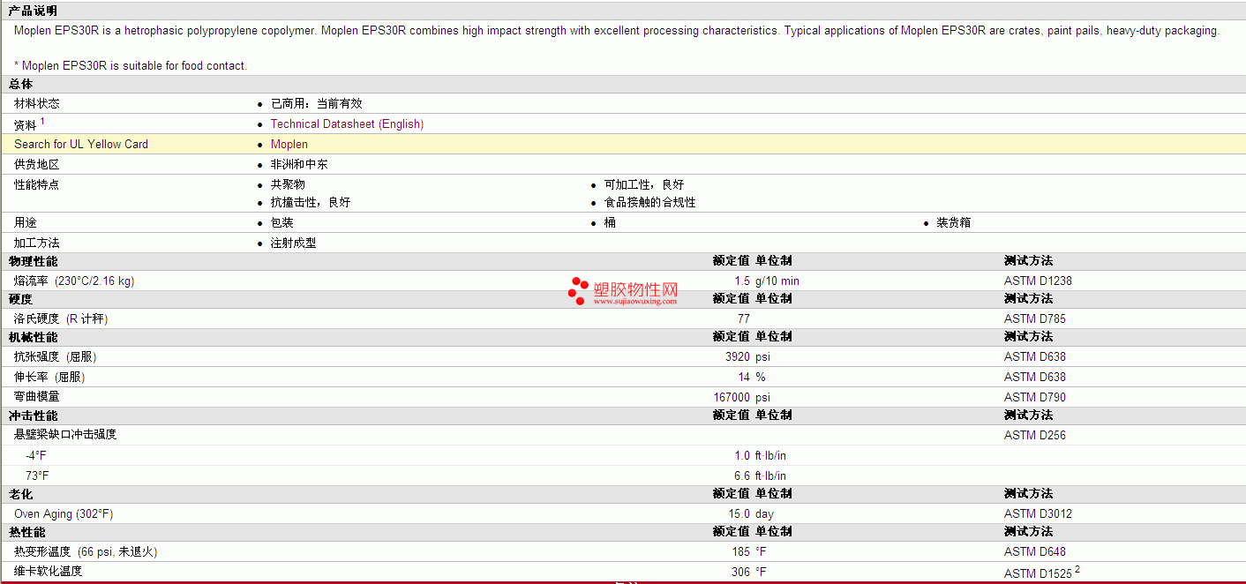Select the 材料状态 row label

pyautogui.click(x=37, y=104)
